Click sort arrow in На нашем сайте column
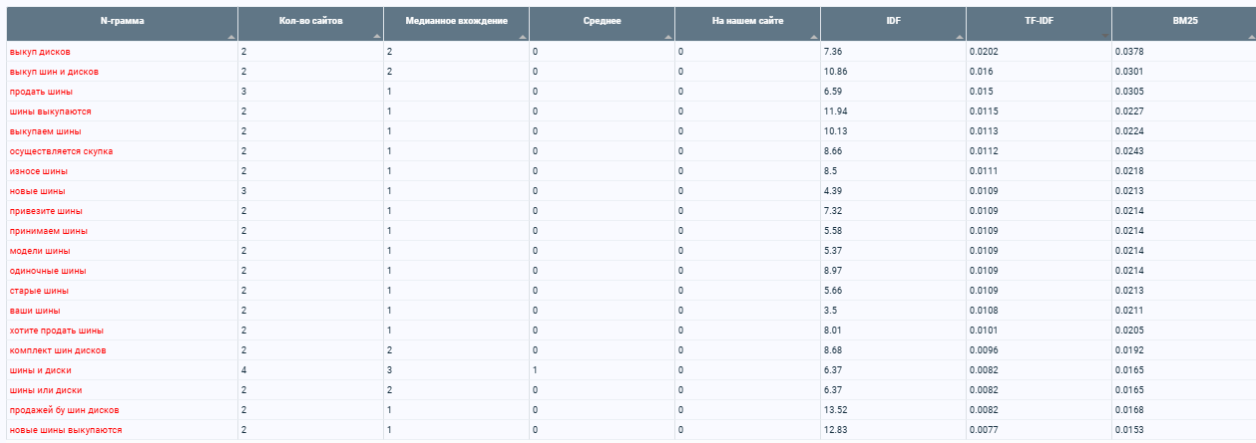 813,35
